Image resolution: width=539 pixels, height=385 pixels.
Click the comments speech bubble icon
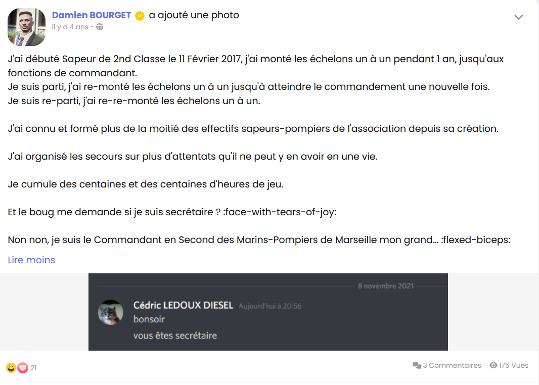(x=417, y=365)
